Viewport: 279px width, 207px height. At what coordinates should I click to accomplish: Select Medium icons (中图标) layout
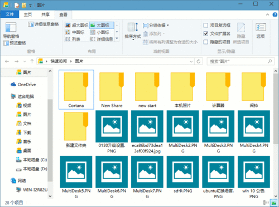point(75,32)
